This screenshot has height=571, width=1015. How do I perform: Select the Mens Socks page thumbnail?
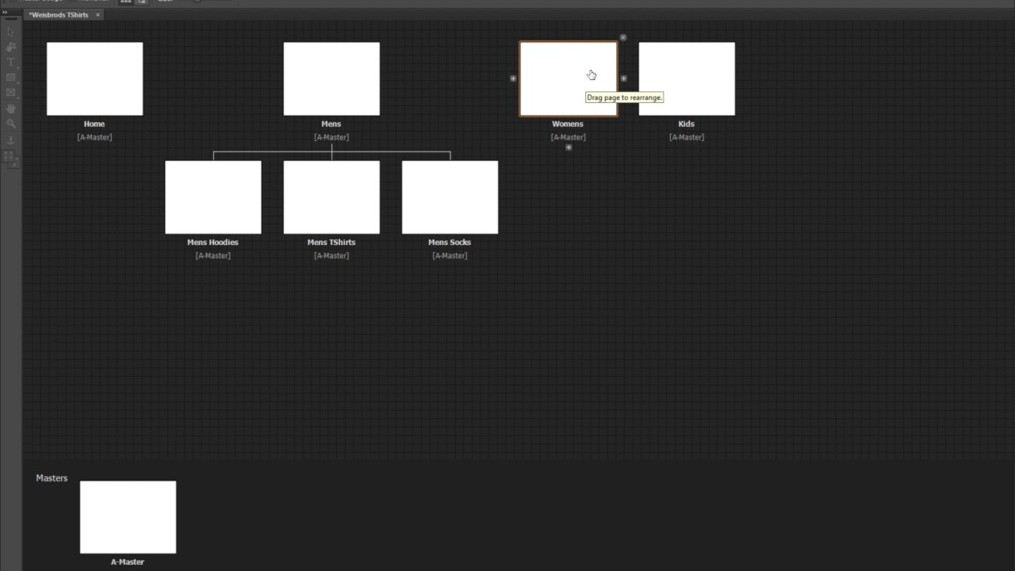[x=450, y=197]
